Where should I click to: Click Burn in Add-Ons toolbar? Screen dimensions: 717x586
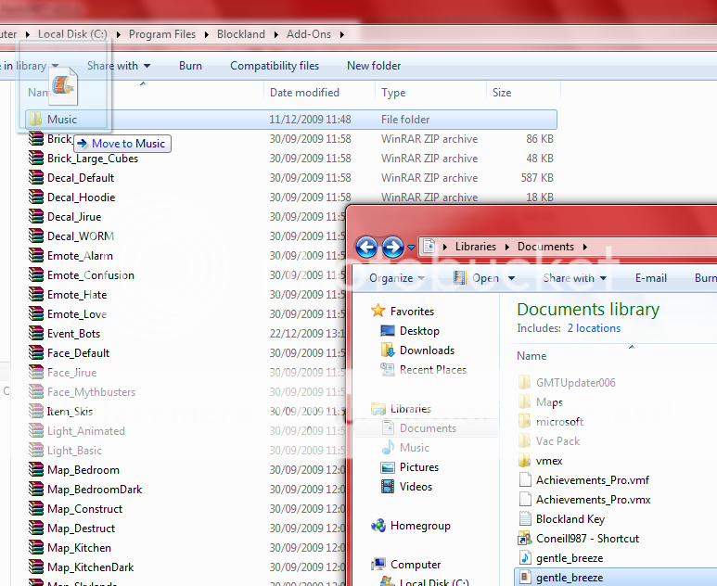(x=190, y=66)
